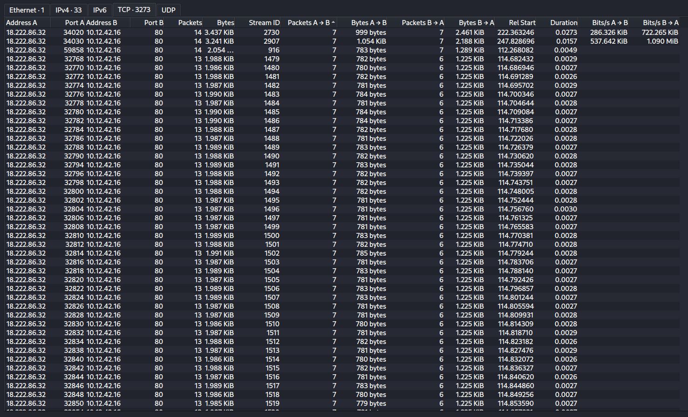
Task: Sort by the Port A column header
Action: pyautogui.click(x=68, y=22)
